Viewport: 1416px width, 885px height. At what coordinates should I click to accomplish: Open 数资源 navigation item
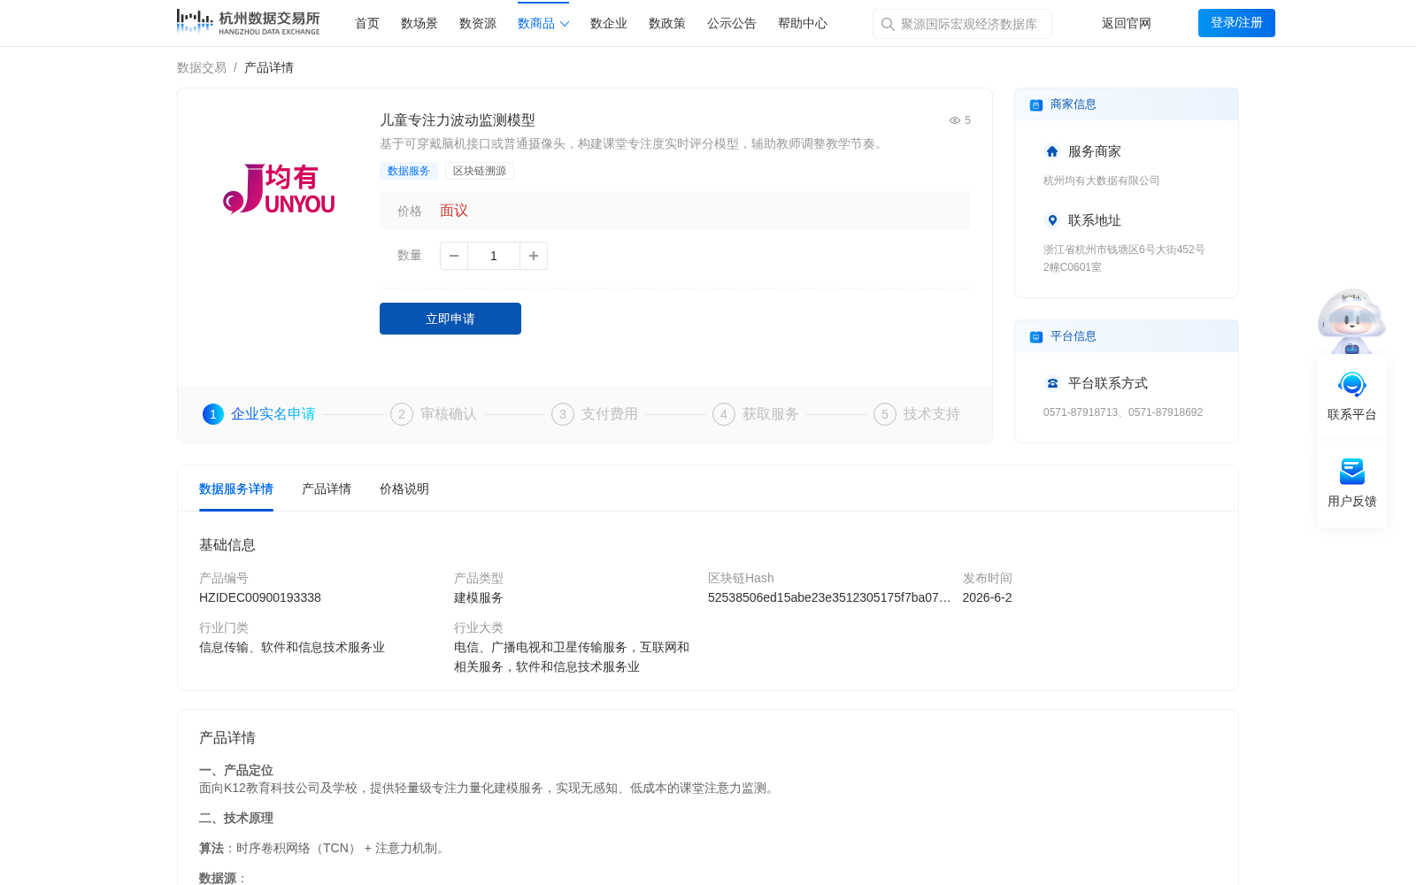pyautogui.click(x=478, y=24)
